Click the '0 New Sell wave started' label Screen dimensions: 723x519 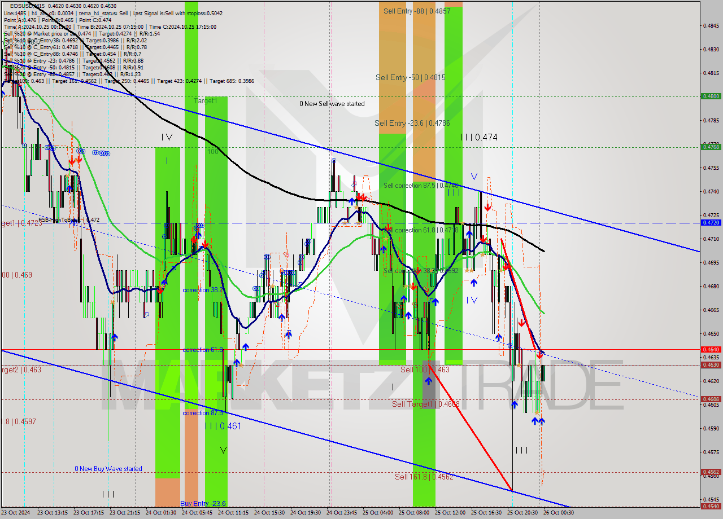(x=332, y=104)
